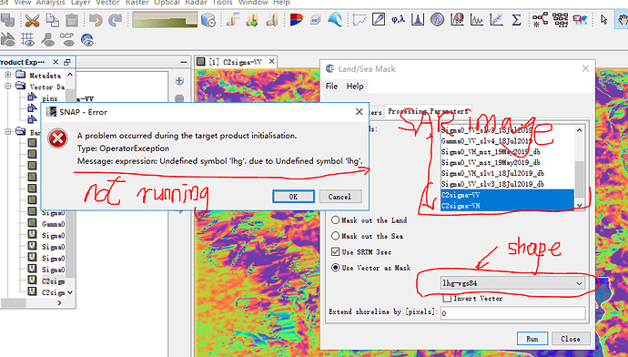Uncheck Use SRTM 3sec checkbox

click(336, 251)
